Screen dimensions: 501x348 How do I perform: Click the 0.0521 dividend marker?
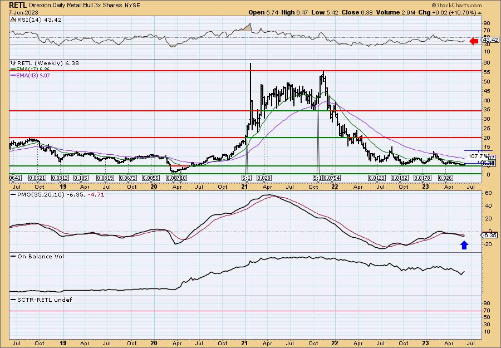37,178
